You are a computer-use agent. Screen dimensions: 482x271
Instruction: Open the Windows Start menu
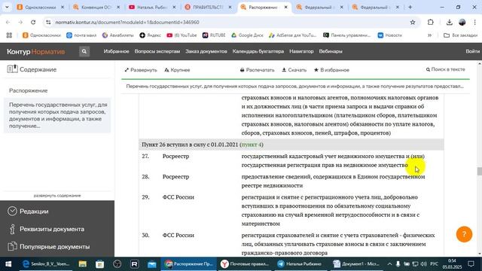8,264
